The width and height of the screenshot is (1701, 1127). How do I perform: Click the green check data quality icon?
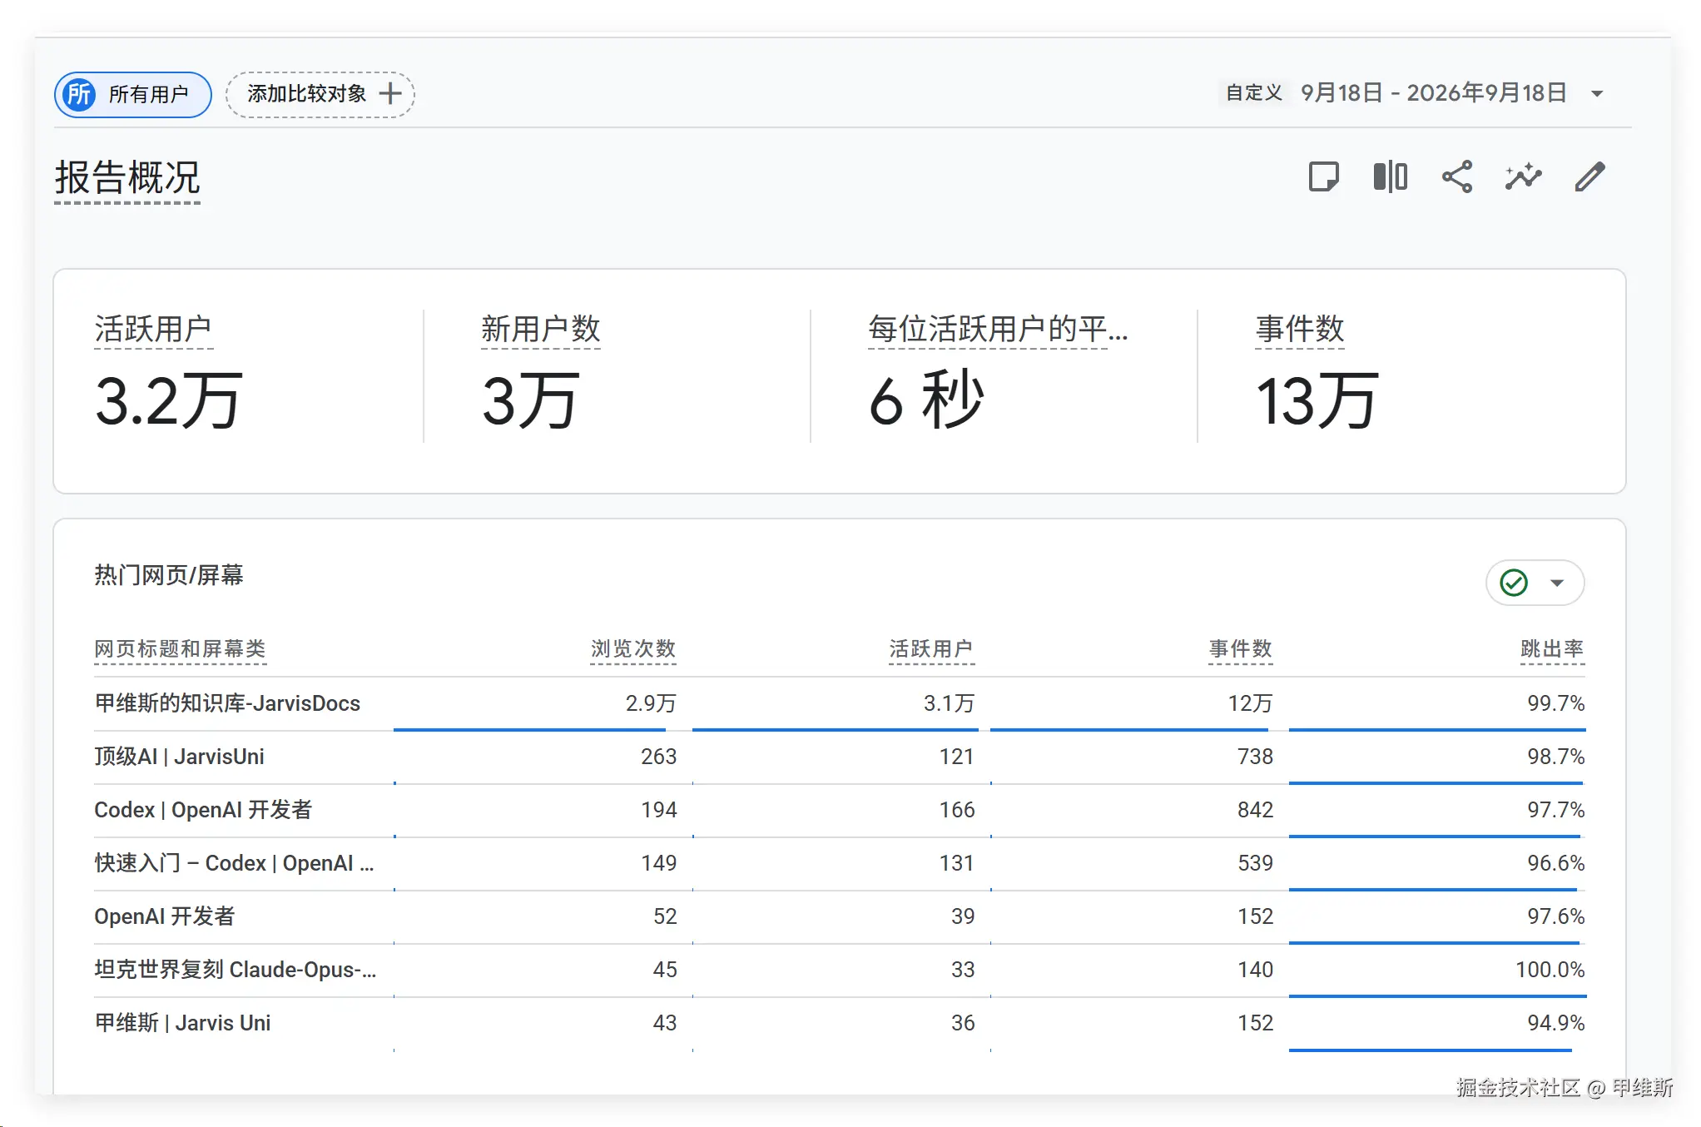coord(1514,583)
